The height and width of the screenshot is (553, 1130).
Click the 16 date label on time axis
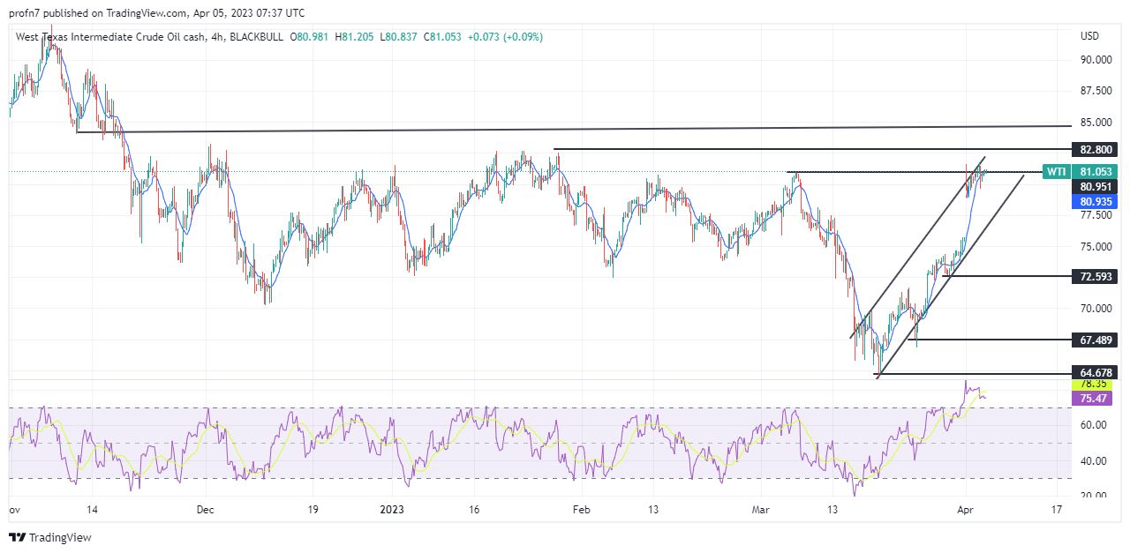click(x=473, y=510)
